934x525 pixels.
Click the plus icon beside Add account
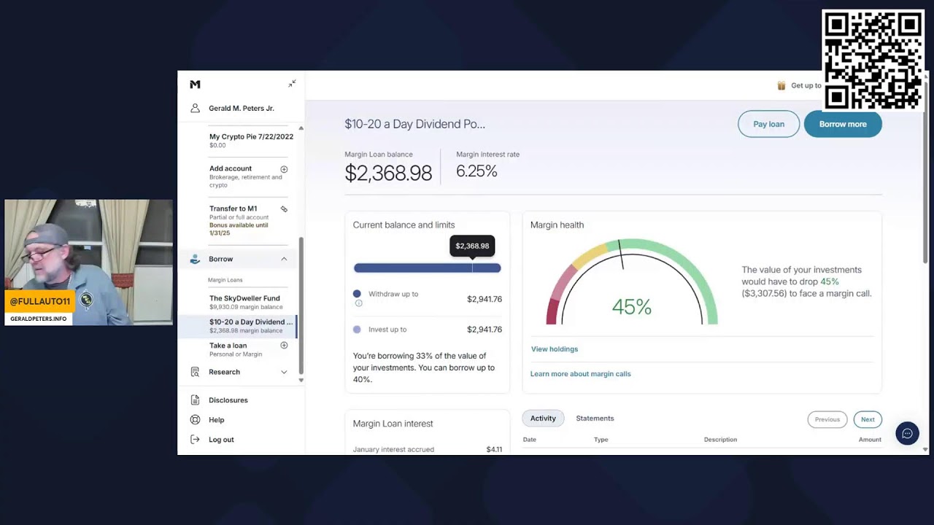click(x=284, y=169)
